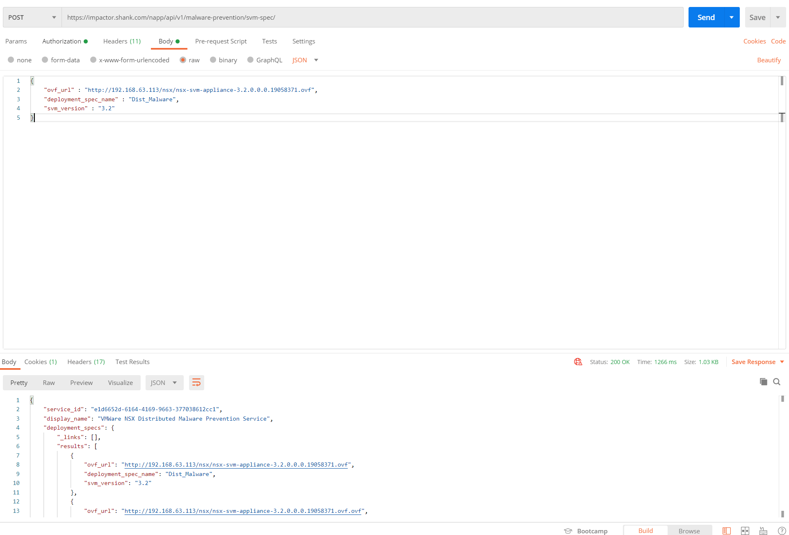
Task: Open the response JSON format dropdown
Action: coord(164,382)
